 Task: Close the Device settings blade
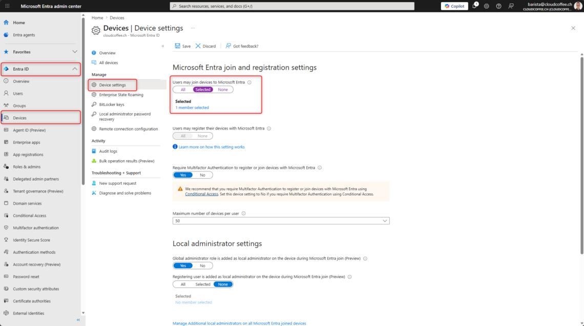click(573, 28)
